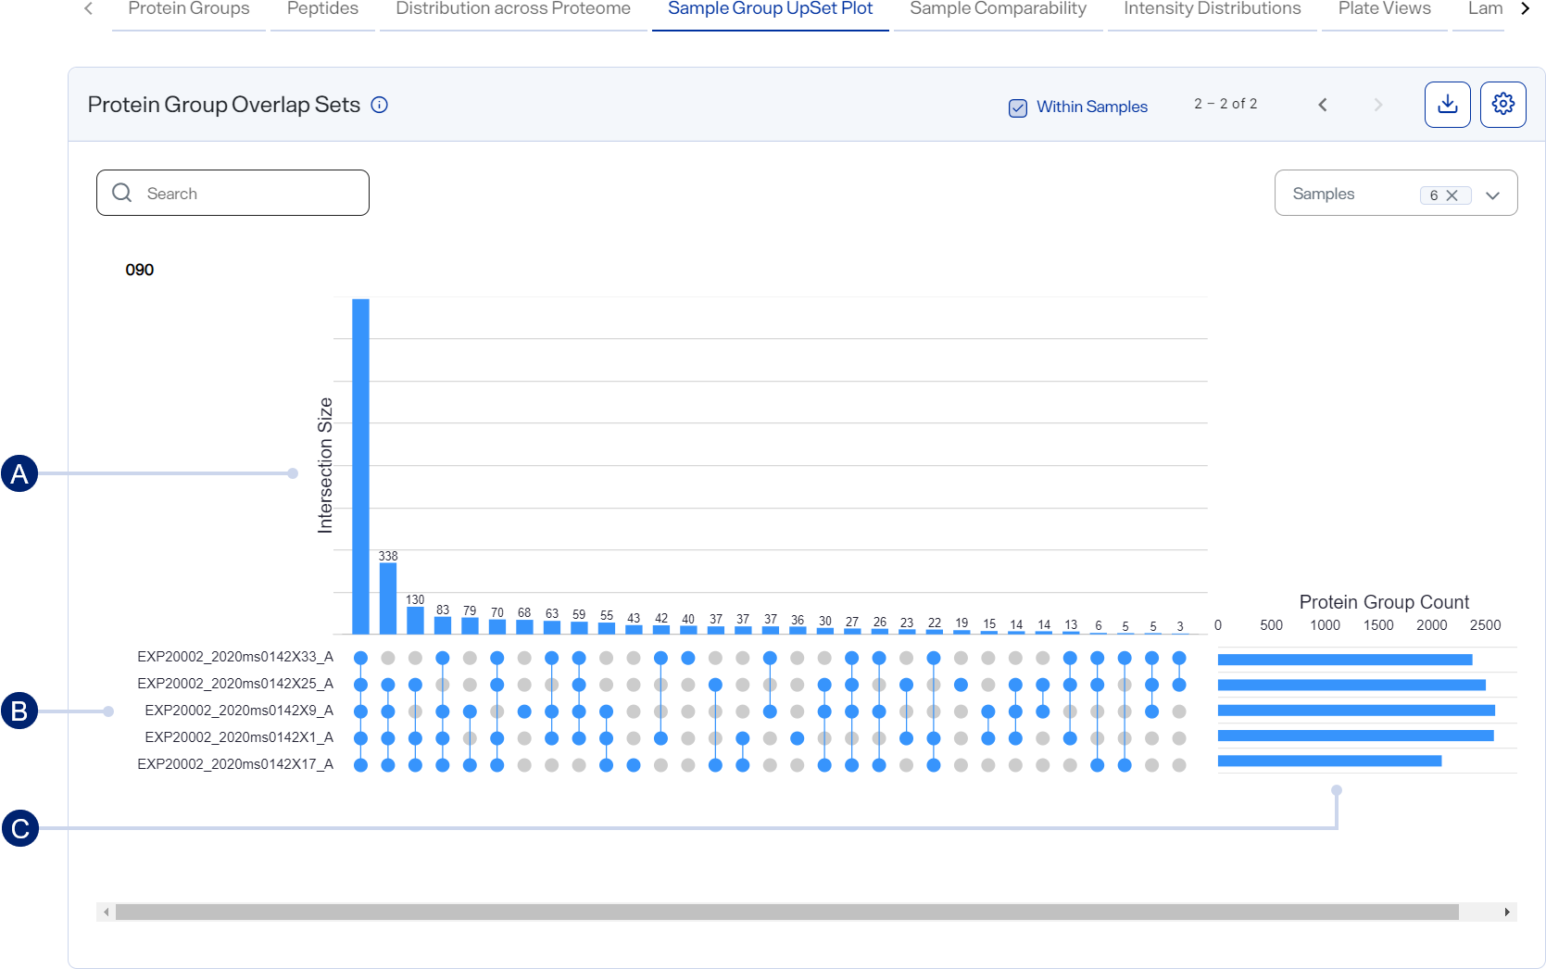This screenshot has height=969, width=1546.
Task: Expand the Samples dropdown
Action: coord(1492,195)
